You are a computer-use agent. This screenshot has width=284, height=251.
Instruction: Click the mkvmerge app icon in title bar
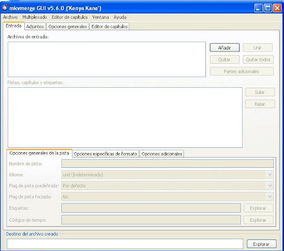point(5,8)
